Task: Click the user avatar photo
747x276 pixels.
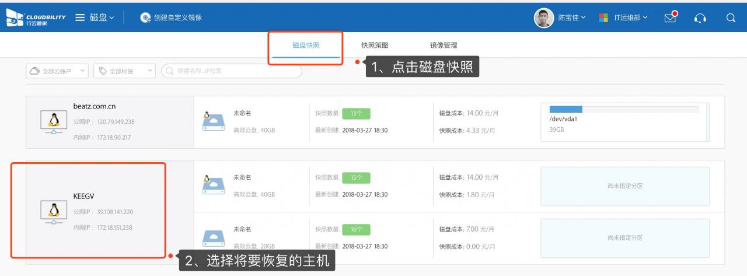Action: click(x=543, y=18)
